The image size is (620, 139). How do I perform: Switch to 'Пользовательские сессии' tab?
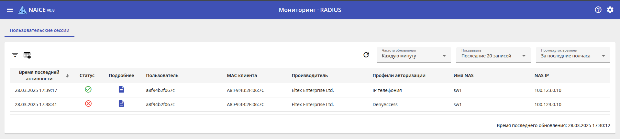coord(39,30)
